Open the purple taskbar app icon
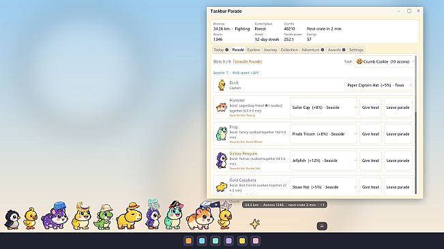The image size is (444, 249). [228, 241]
